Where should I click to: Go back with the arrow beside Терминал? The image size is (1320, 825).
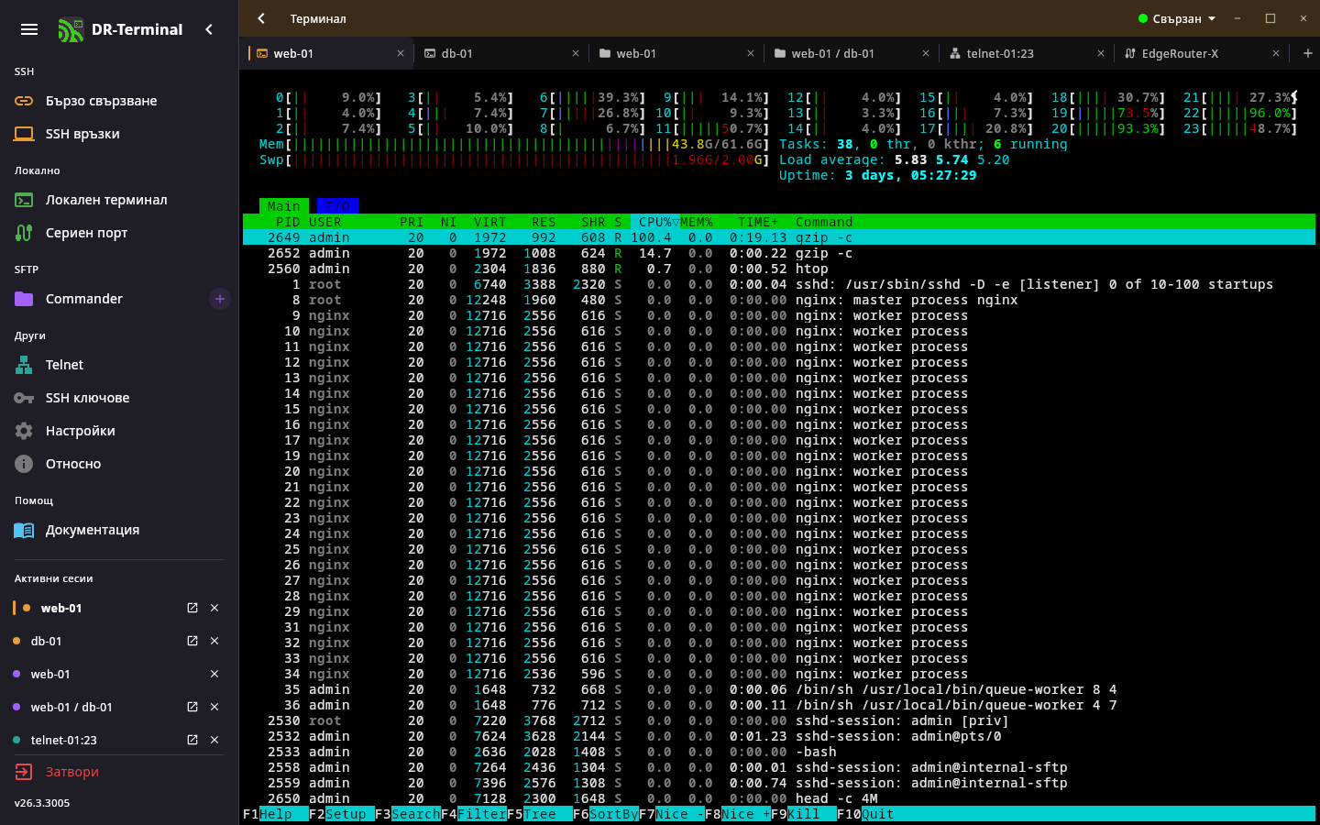pos(261,18)
